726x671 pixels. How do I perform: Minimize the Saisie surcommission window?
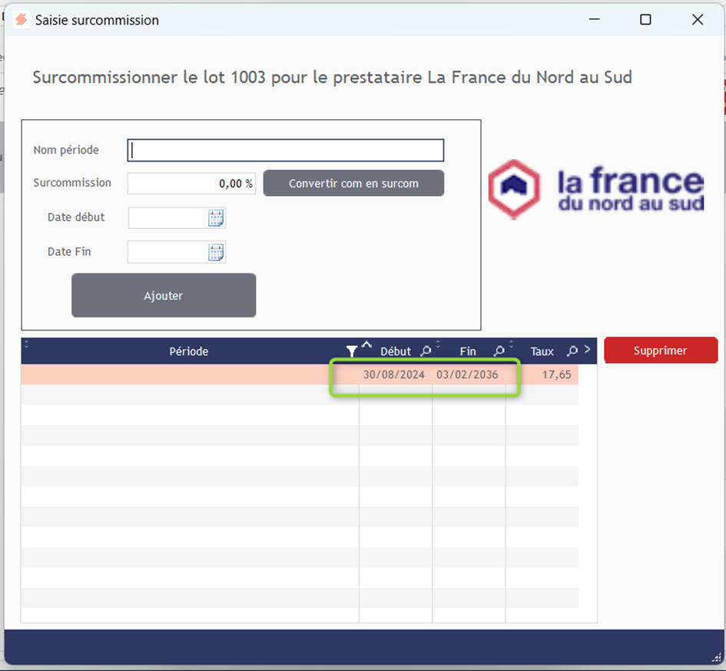pos(595,19)
